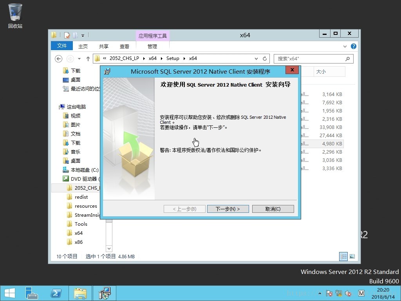This screenshot has width=401, height=301.
Task: Click 取消(C) to cancel the installer
Action: (273, 209)
